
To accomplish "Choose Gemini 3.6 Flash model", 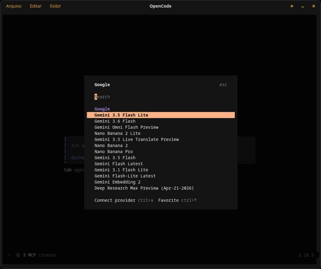I will (x=161, y=121).
